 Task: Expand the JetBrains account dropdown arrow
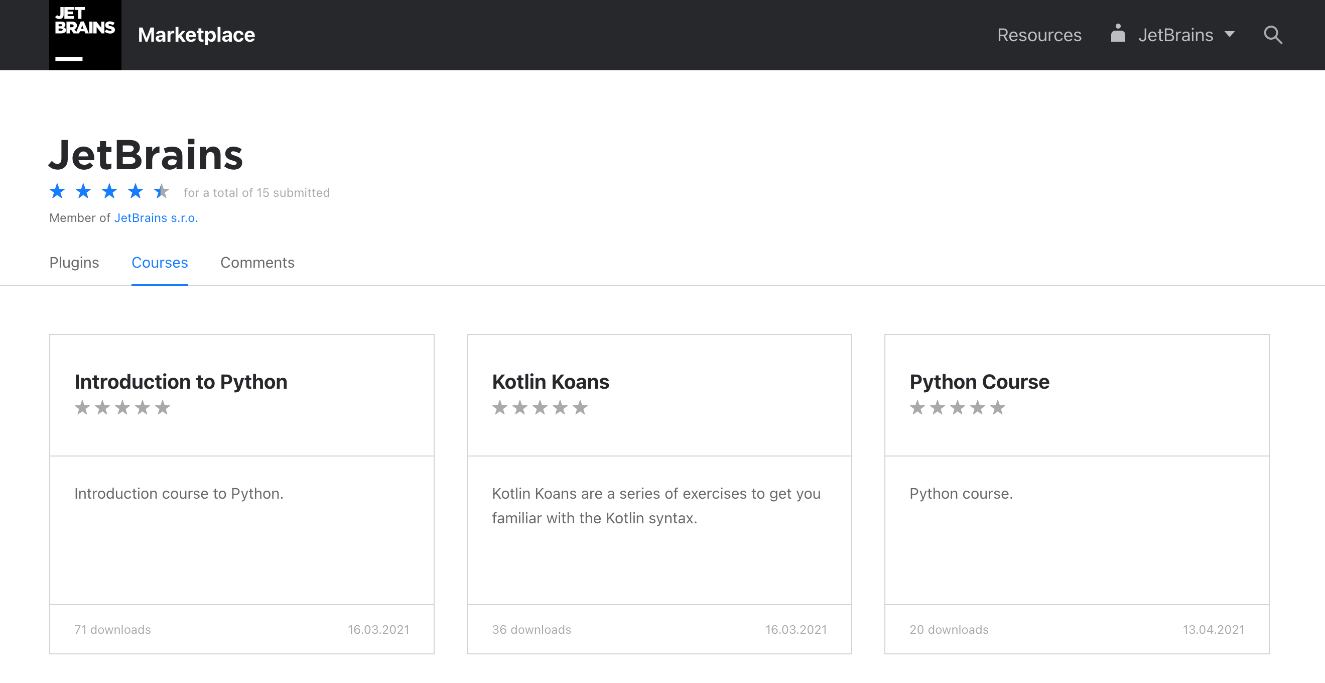point(1229,35)
